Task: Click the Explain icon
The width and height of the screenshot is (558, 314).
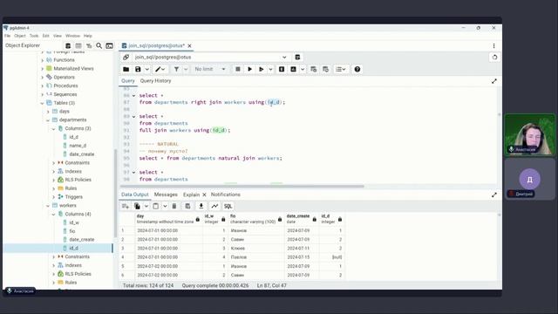Action: click(x=282, y=69)
